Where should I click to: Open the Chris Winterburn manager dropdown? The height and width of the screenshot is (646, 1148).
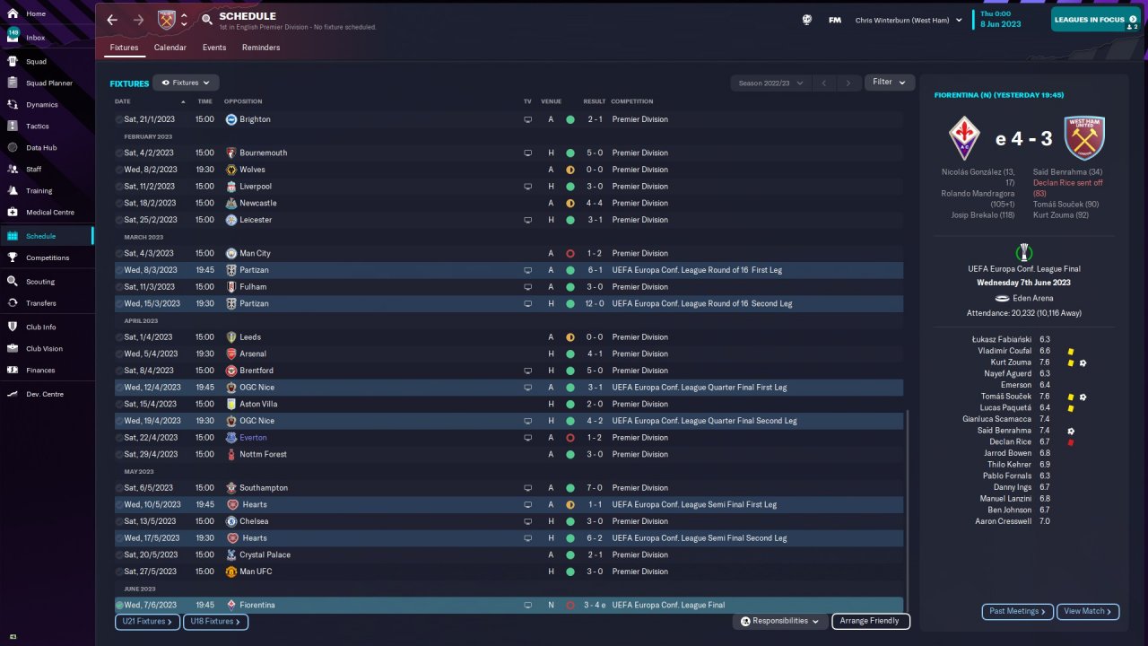click(x=909, y=20)
